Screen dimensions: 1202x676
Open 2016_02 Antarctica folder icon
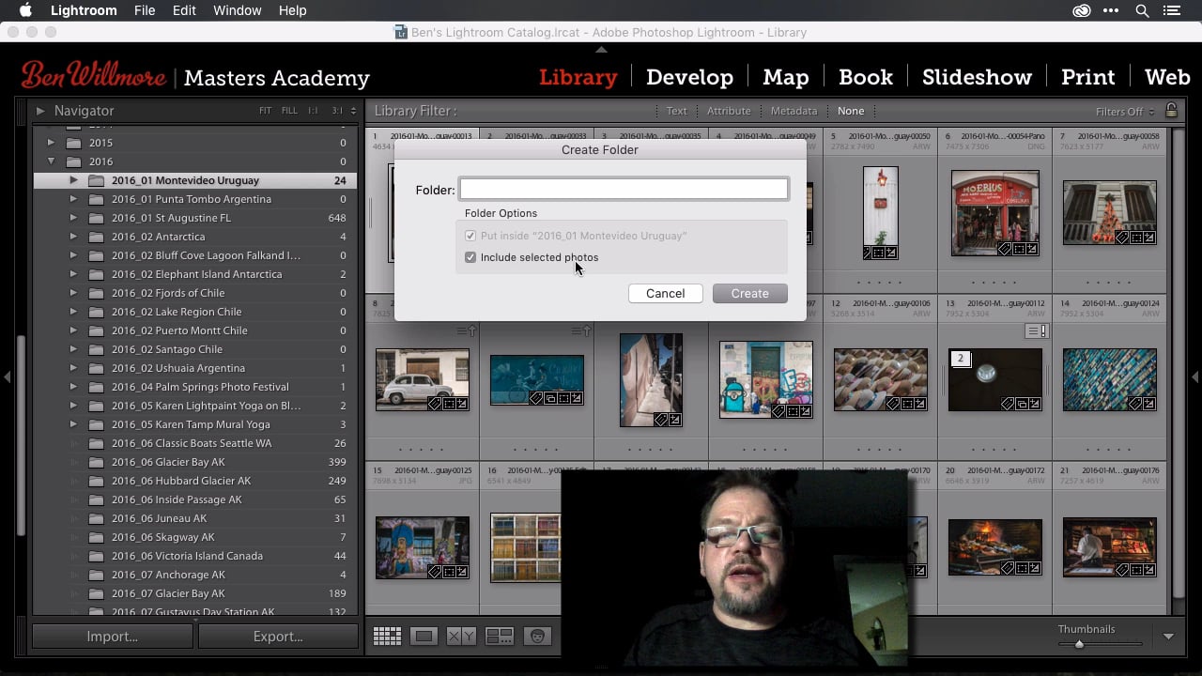tap(96, 237)
